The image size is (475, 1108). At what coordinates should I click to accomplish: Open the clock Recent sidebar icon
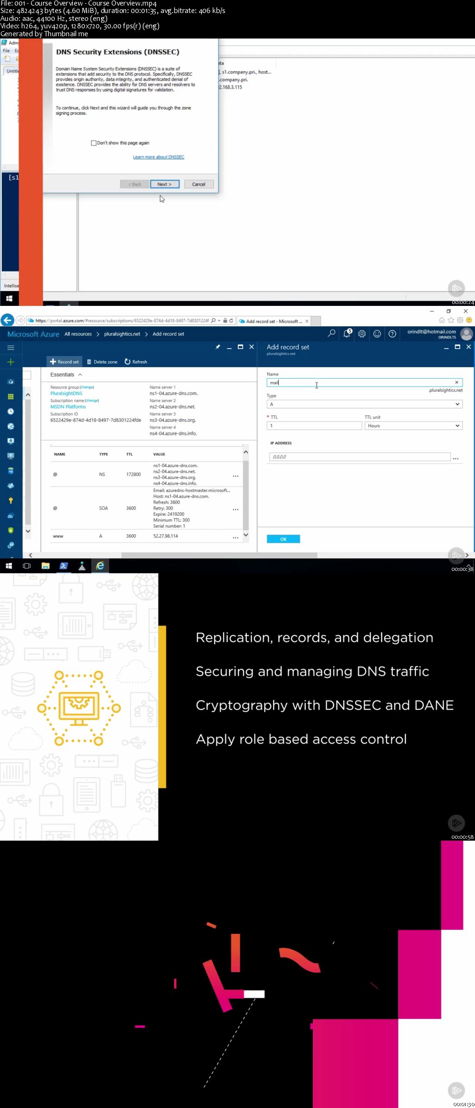(x=11, y=411)
